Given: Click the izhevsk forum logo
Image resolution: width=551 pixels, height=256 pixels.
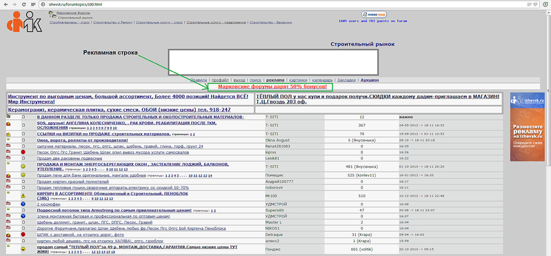Looking at the screenshot, I should coord(24,22).
